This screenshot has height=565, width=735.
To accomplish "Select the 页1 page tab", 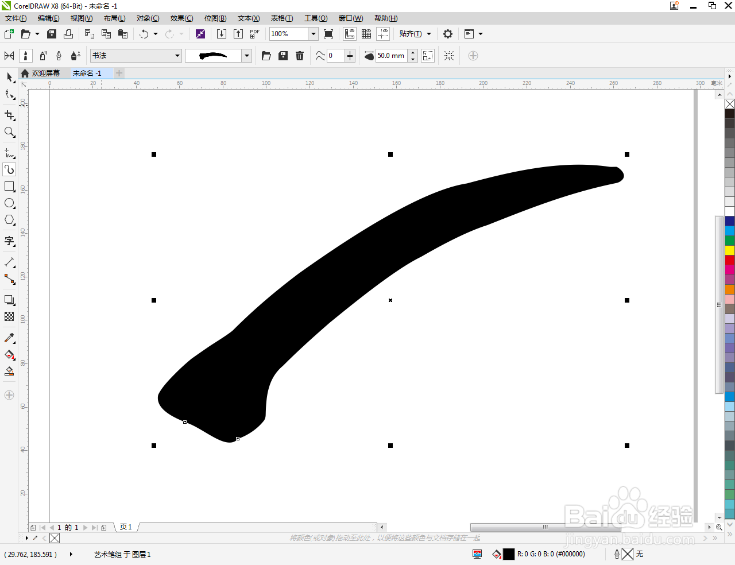I will point(126,527).
